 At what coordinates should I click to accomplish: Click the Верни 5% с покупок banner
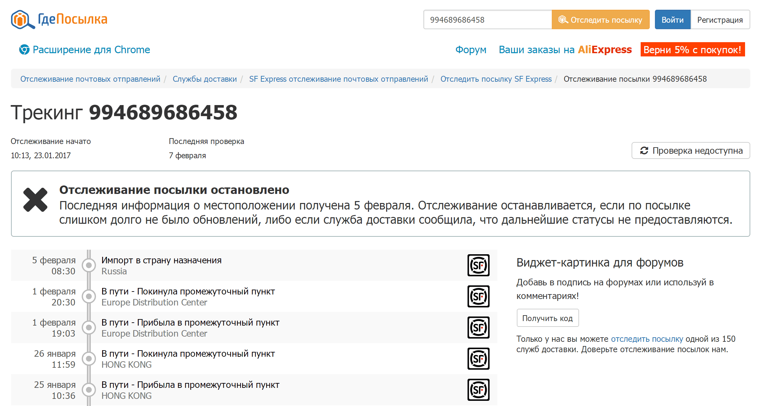click(693, 50)
